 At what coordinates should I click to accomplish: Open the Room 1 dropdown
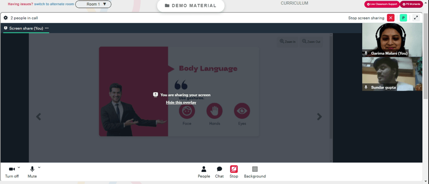point(93,4)
